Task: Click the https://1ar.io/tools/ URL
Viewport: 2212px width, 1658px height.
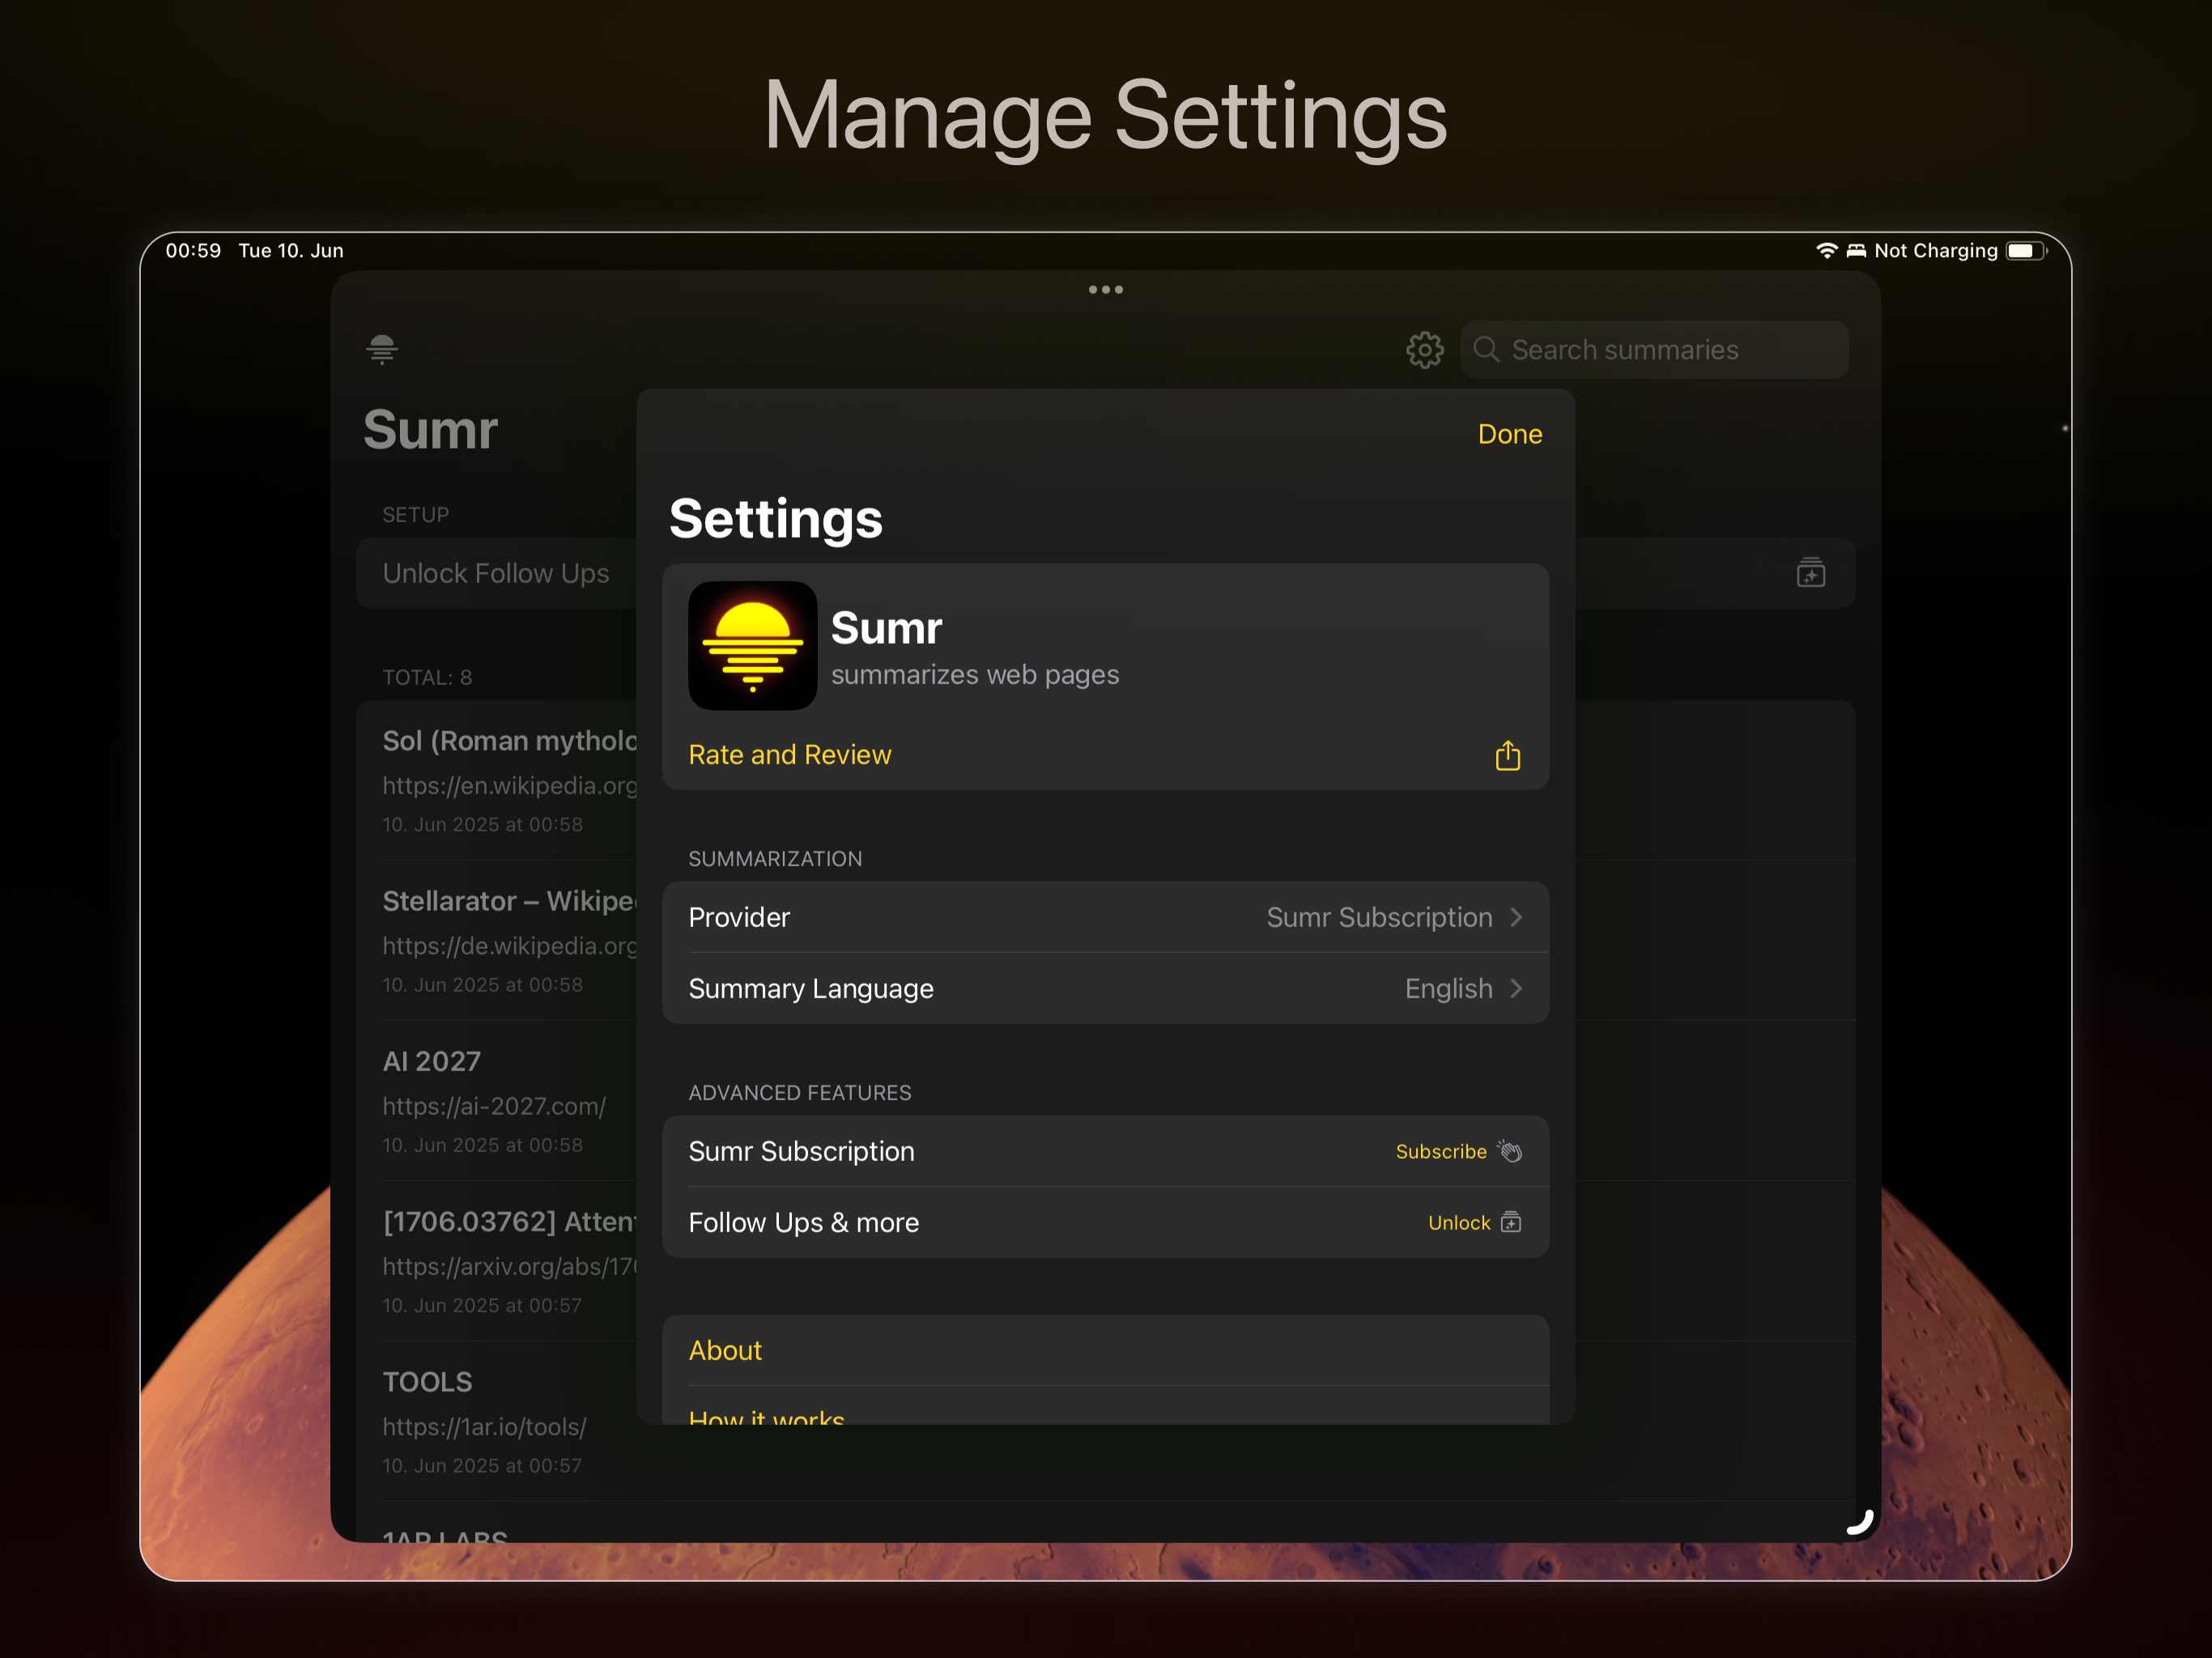Action: 484,1427
